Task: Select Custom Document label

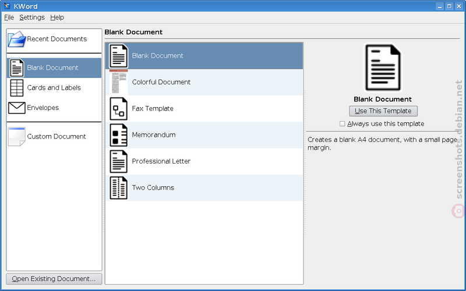Action: pyautogui.click(x=57, y=137)
